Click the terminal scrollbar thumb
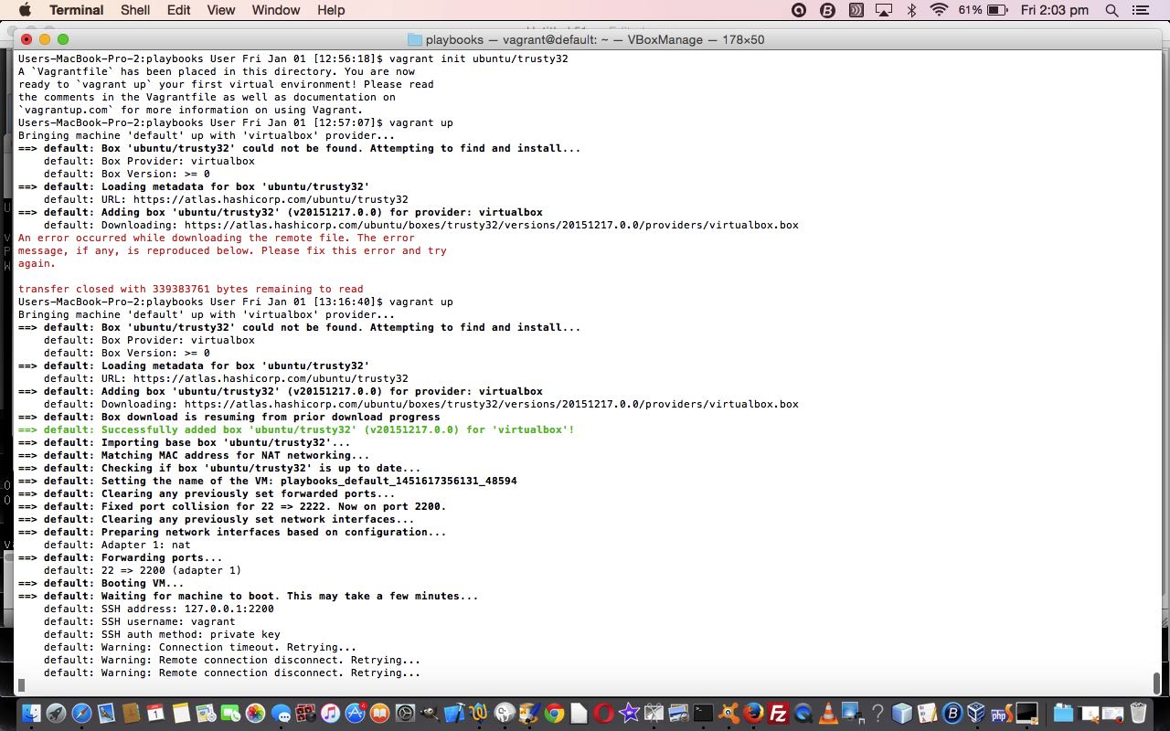Screen dimensions: 1170x731 pyautogui.click(x=1156, y=683)
